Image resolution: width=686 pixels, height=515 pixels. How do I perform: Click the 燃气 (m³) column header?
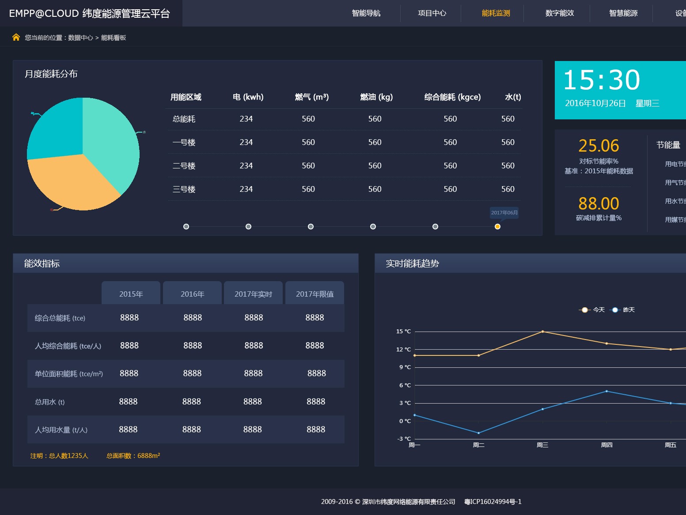pos(312,97)
